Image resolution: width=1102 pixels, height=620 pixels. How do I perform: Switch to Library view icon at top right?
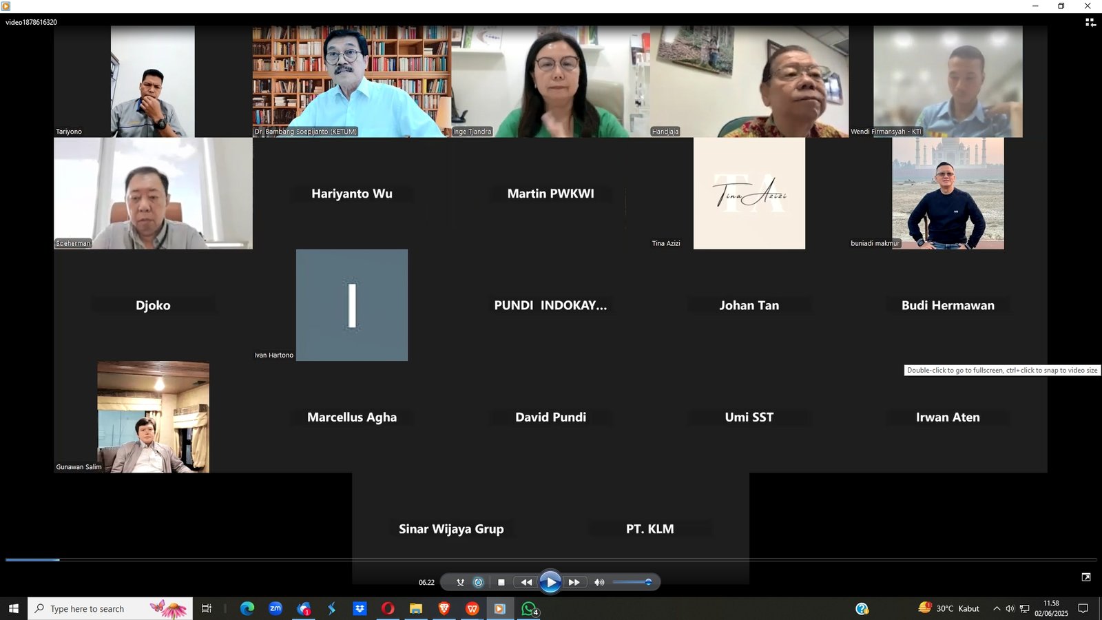tap(1090, 23)
